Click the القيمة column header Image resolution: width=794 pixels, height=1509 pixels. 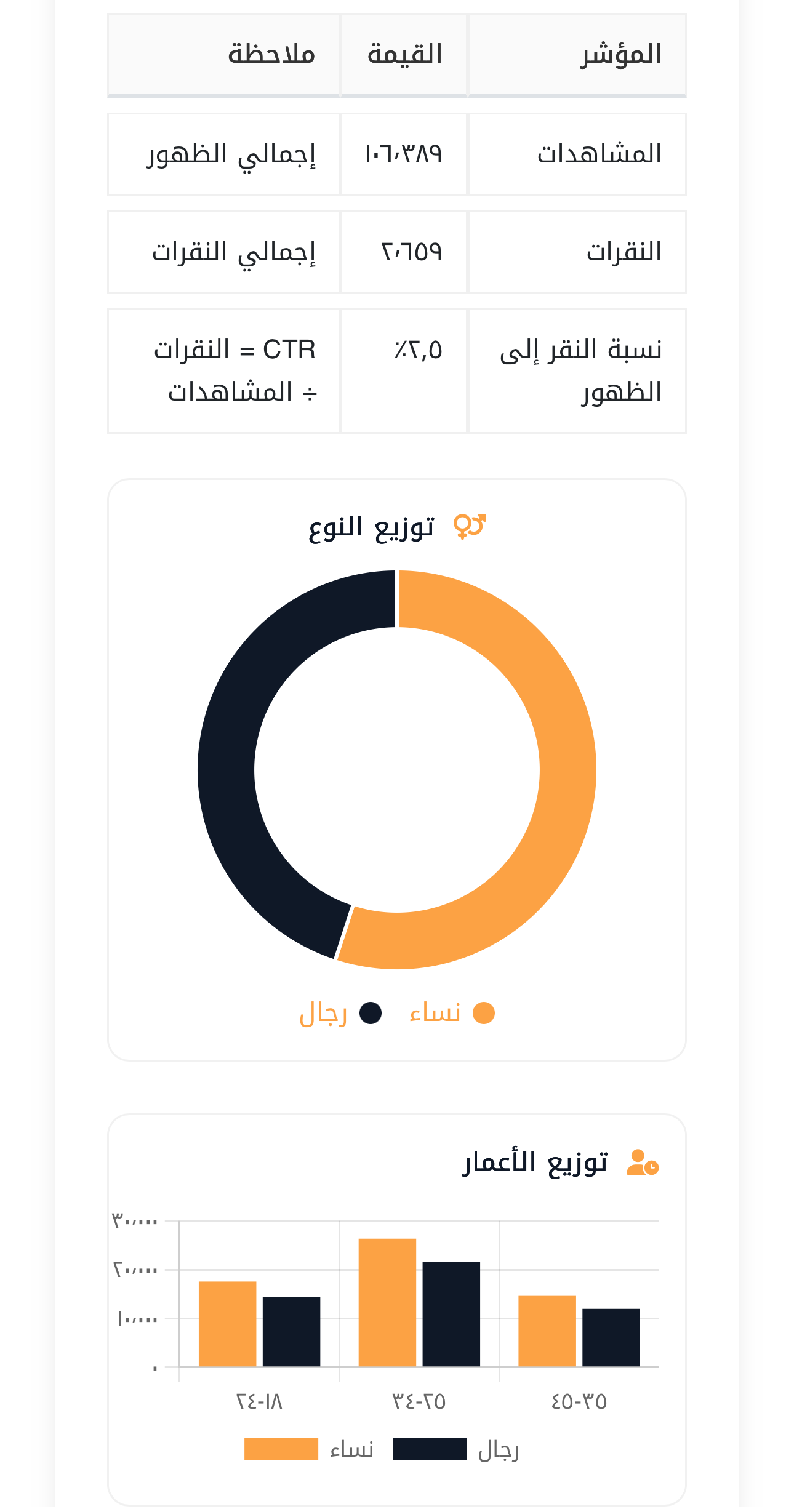pos(404,55)
